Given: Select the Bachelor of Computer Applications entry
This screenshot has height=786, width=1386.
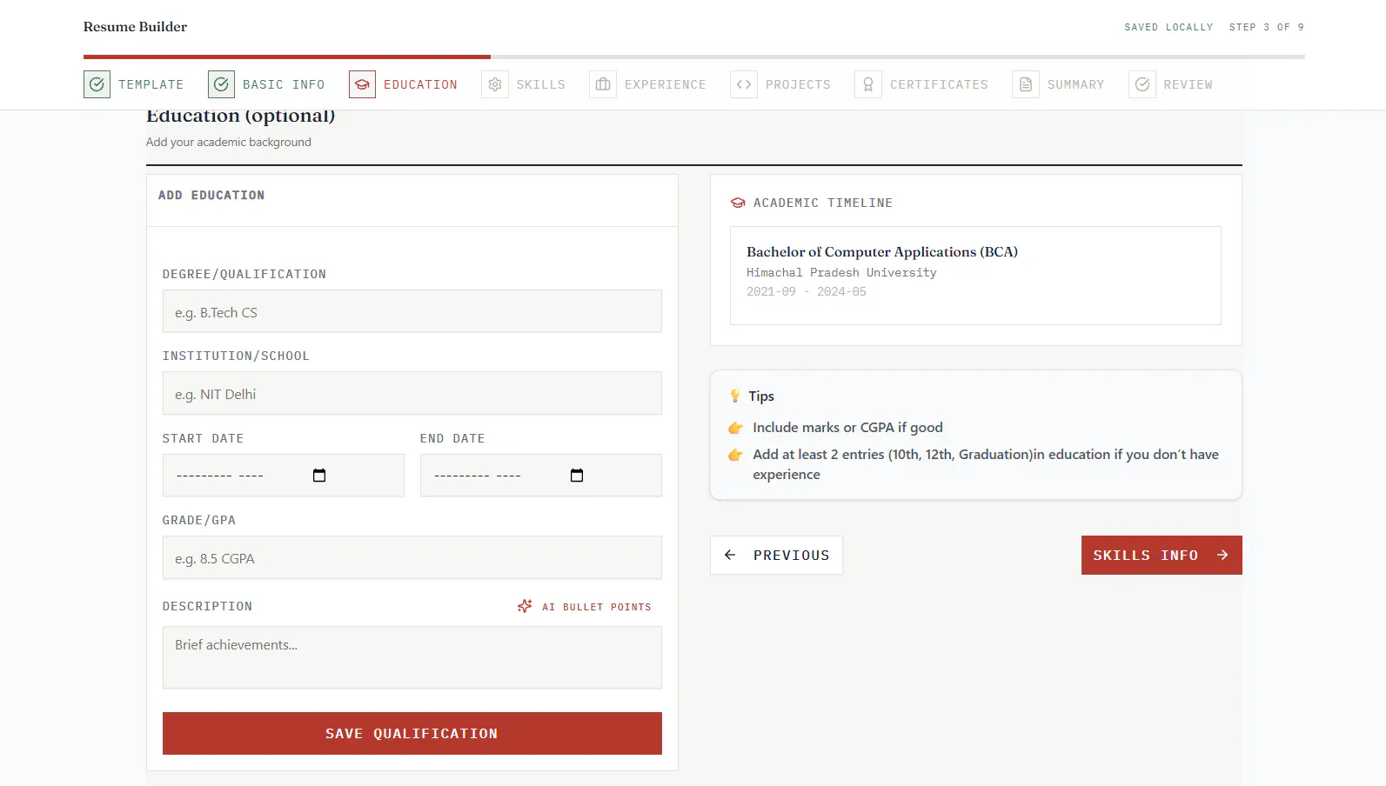Looking at the screenshot, I should (975, 276).
